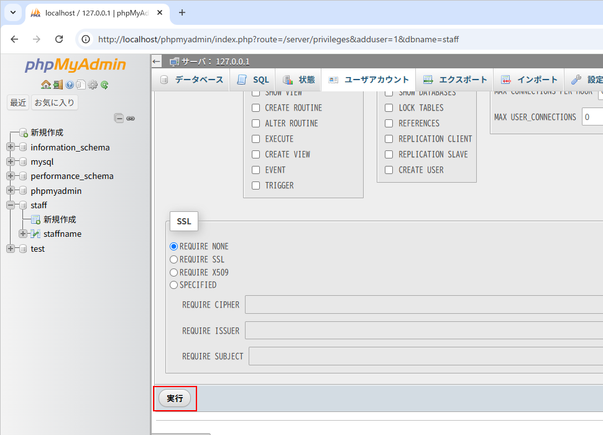The image size is (603, 435).
Task: Collapse the staff database node
Action: [11, 205]
